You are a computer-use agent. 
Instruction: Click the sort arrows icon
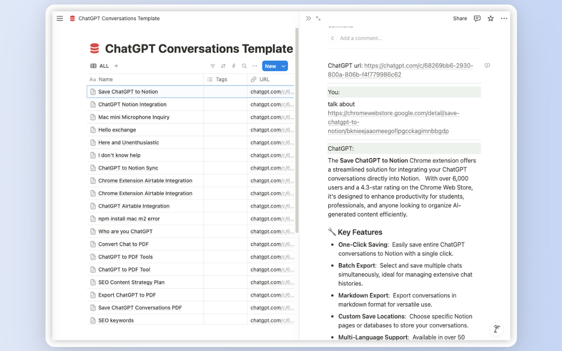tap(223, 66)
